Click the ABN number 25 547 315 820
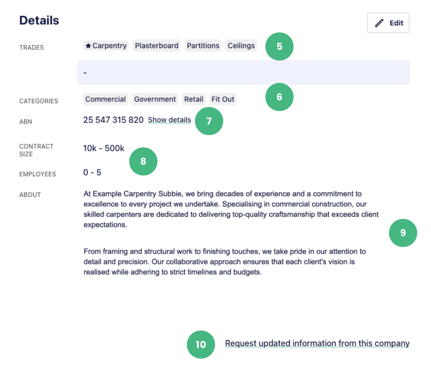Image resolution: width=431 pixels, height=368 pixels. pyautogui.click(x=113, y=120)
